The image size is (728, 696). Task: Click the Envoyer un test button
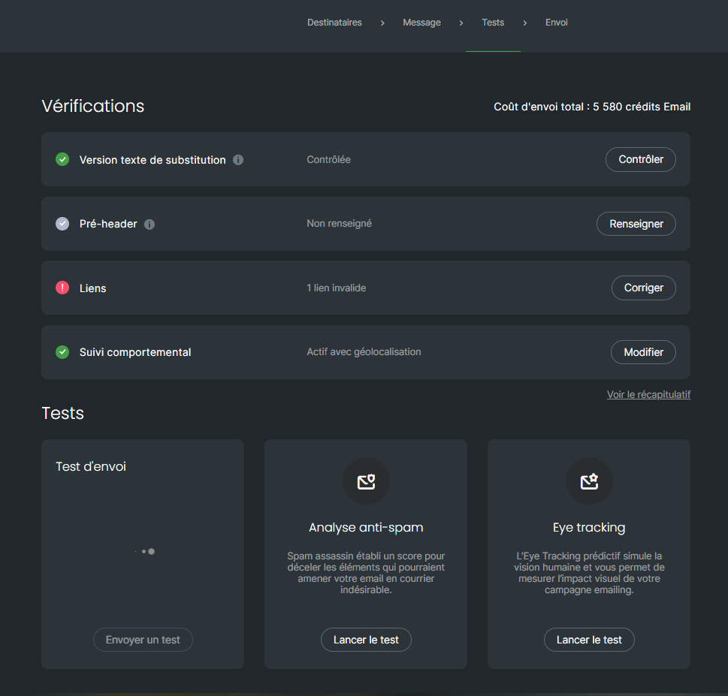click(143, 640)
